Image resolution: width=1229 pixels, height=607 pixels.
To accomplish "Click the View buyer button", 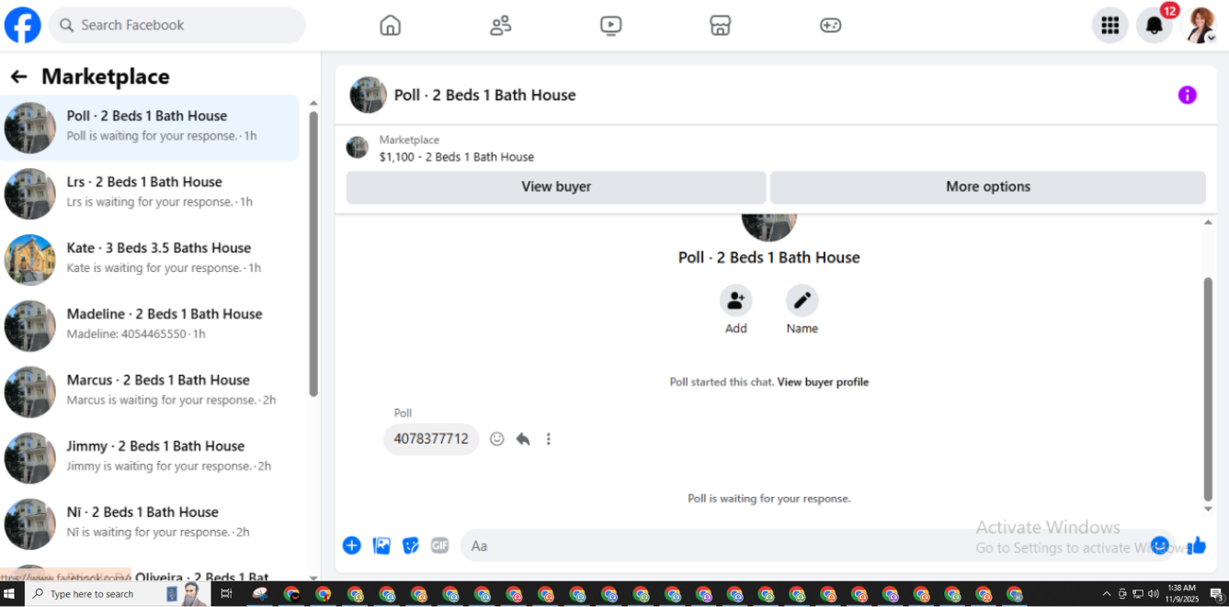I will (x=556, y=186).
